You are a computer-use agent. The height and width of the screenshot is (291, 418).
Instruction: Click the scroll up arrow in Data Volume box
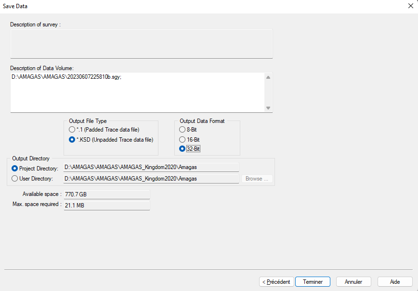[268, 77]
